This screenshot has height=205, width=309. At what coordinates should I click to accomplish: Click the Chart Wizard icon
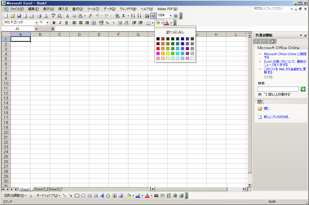click(147, 16)
